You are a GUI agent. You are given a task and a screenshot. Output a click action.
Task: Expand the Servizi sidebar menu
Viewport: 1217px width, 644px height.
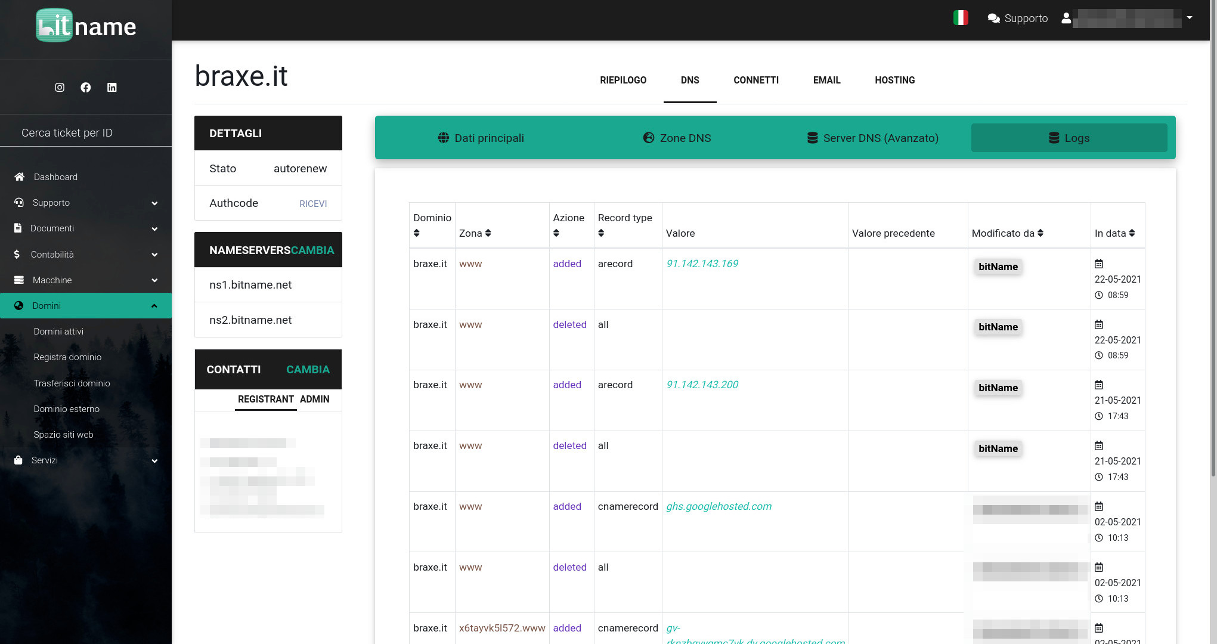(x=154, y=461)
